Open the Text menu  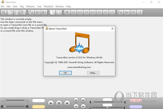click(39, 7)
